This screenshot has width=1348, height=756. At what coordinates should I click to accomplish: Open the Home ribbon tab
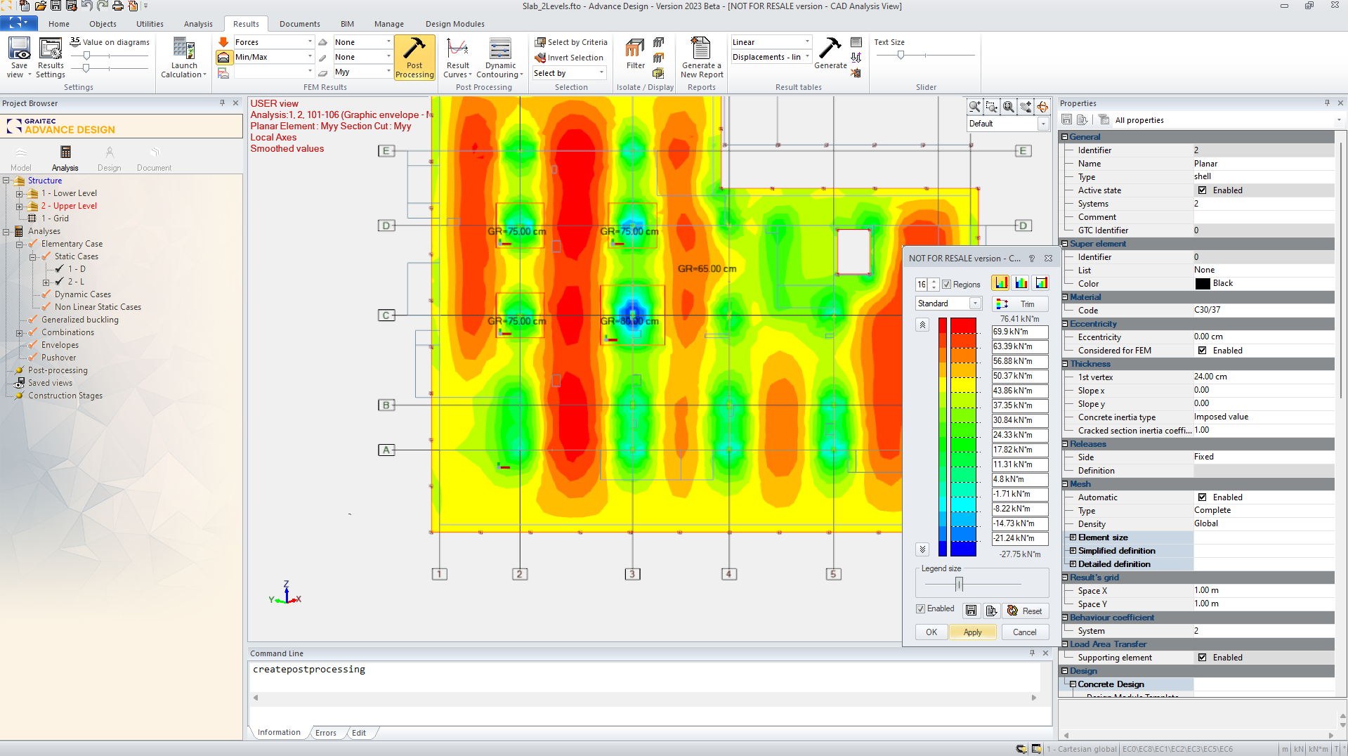point(59,24)
